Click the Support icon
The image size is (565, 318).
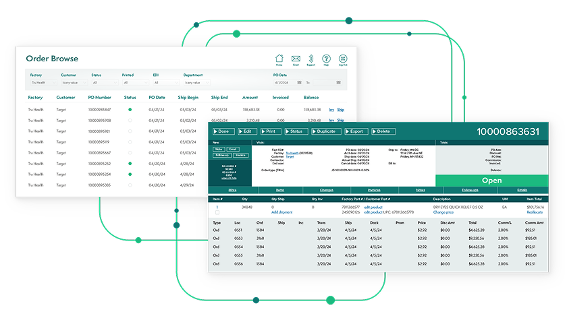click(x=311, y=60)
